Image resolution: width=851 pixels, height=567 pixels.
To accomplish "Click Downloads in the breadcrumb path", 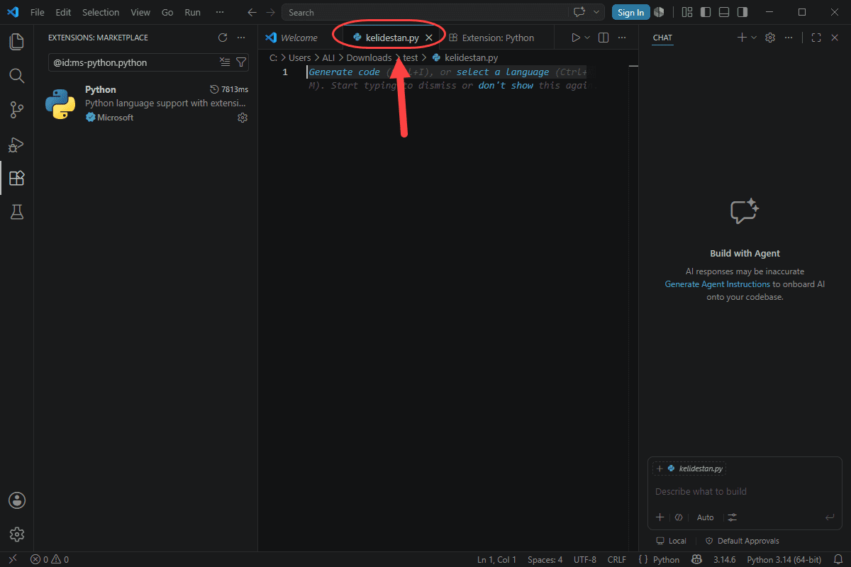I will [x=369, y=57].
